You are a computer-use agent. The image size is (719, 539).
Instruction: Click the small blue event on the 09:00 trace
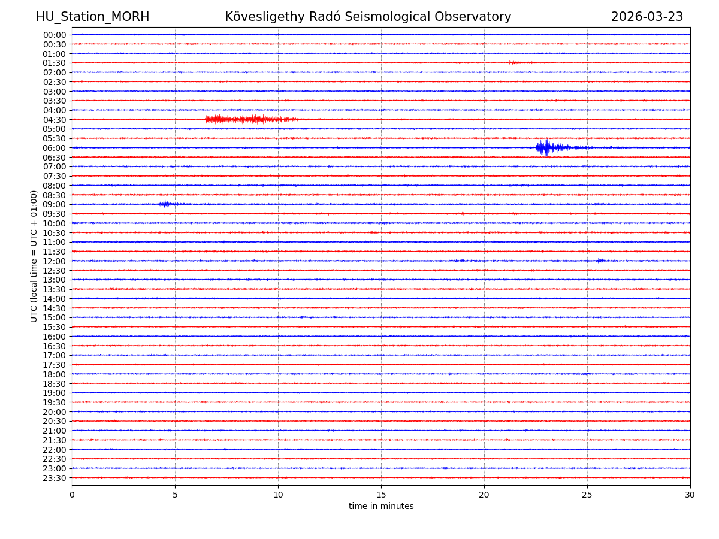(x=165, y=204)
